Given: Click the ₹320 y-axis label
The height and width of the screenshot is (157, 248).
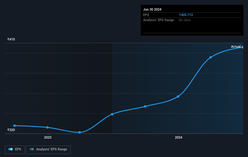Looking at the screenshot, I should pyautogui.click(x=11, y=130).
